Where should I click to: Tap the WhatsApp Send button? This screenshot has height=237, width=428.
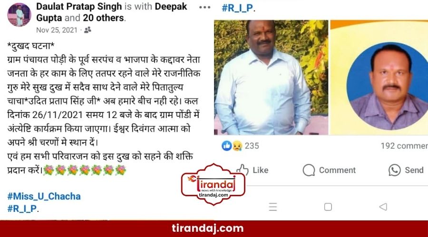point(406,170)
